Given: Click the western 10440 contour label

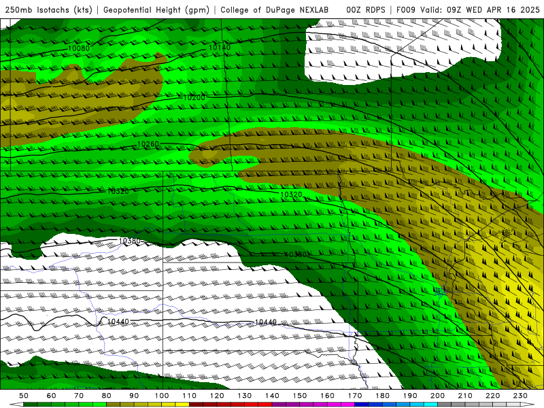Looking at the screenshot, I should pyautogui.click(x=118, y=322).
